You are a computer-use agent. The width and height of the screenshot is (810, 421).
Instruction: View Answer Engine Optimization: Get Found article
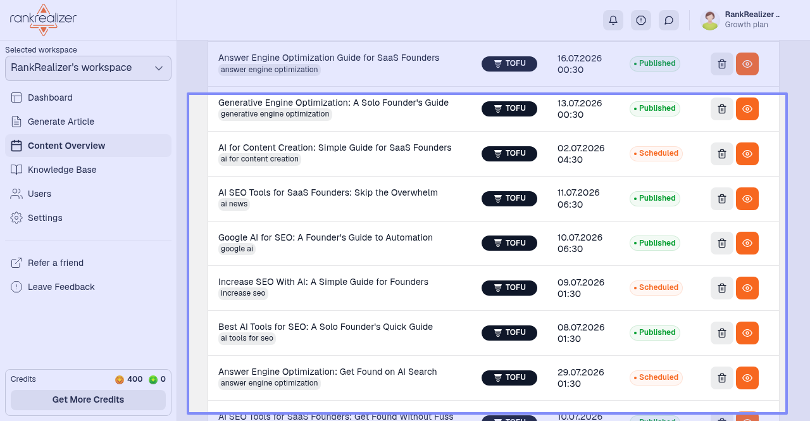point(747,378)
